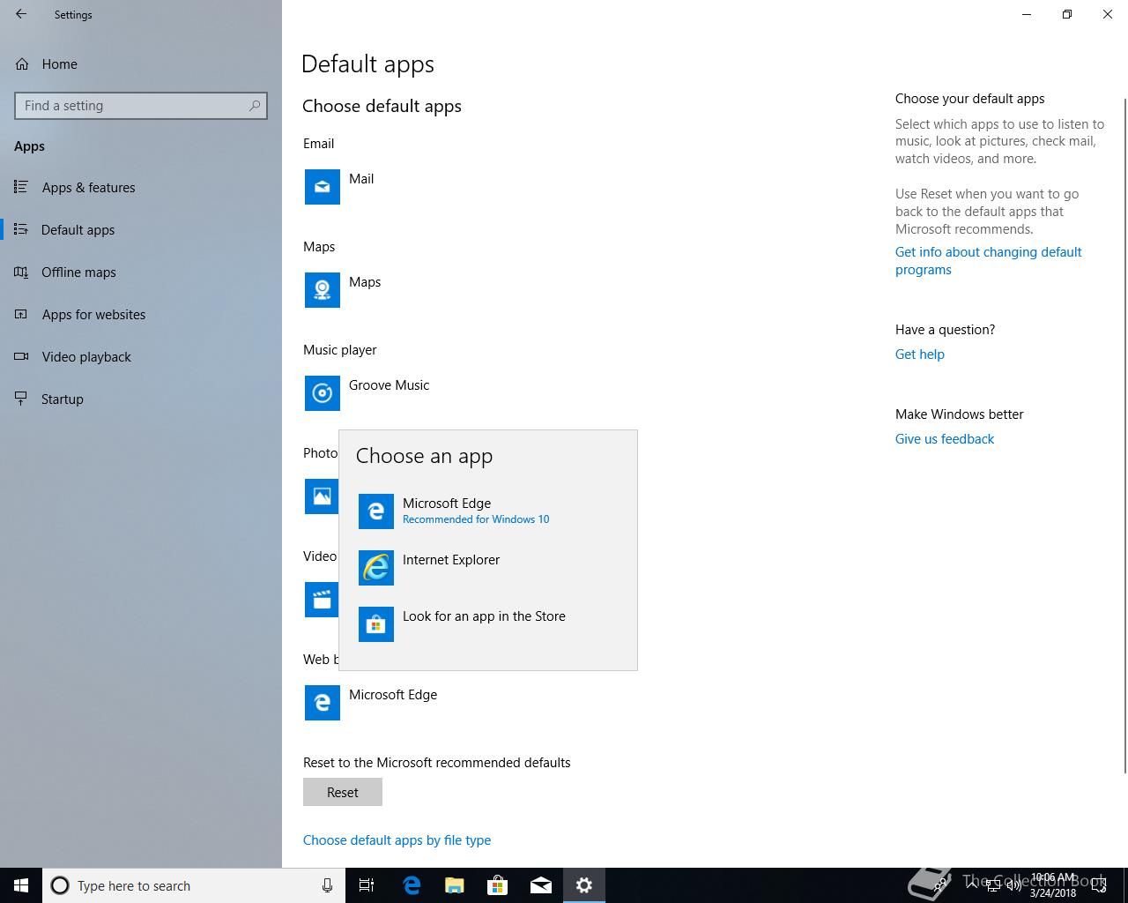Screen dimensions: 1128x903
Task: Launch Microsoft Edge from the taskbar
Action: [x=412, y=885]
